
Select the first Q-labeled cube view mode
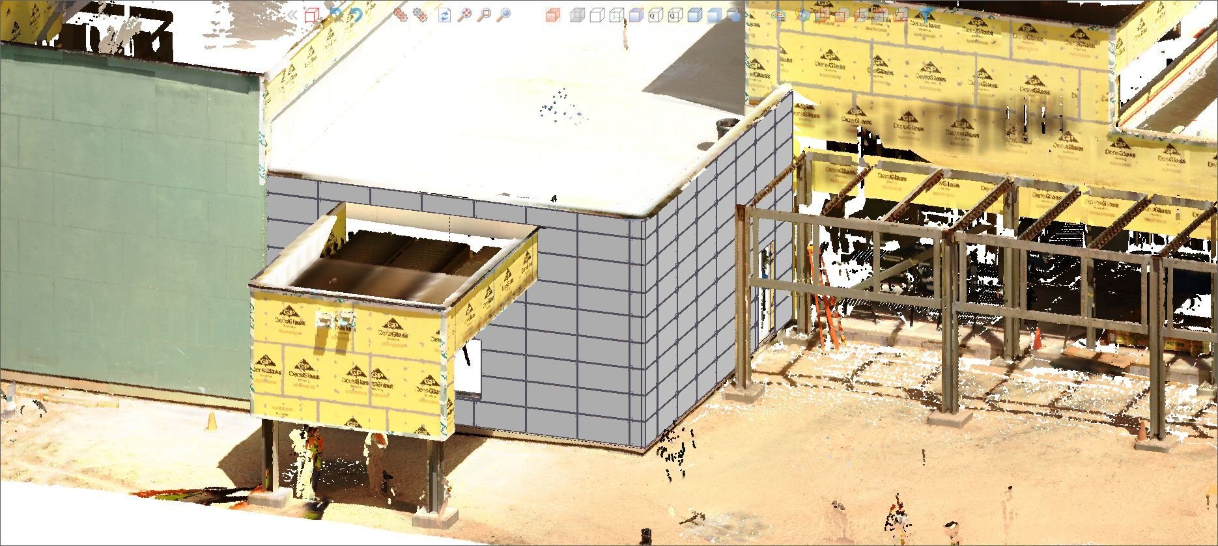(x=655, y=15)
